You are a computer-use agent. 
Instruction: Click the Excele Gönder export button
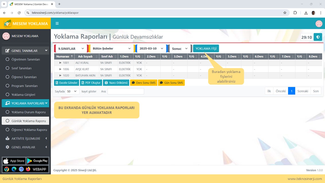(x=66, y=83)
